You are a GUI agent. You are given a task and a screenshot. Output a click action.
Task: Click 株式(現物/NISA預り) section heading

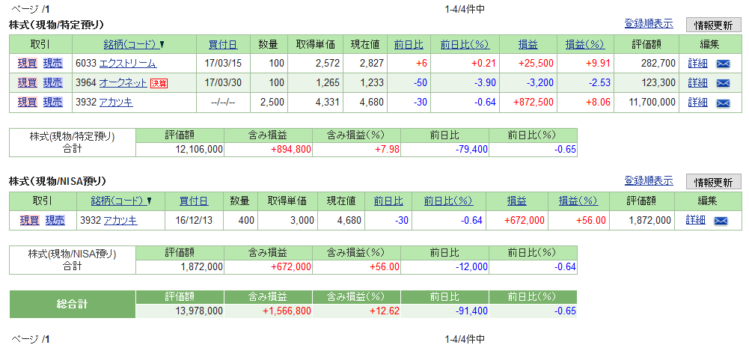click(58, 182)
